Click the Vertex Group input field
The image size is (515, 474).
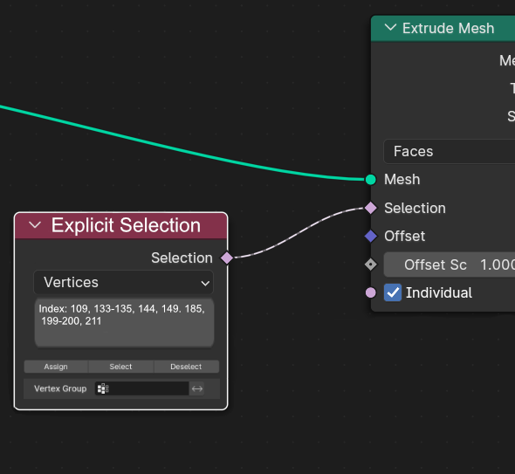(142, 388)
